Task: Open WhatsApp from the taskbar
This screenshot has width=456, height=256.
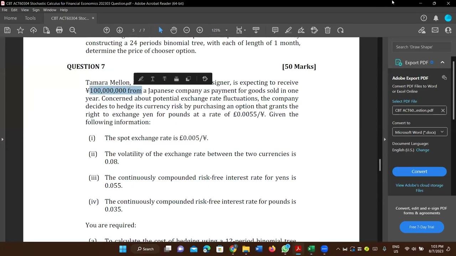Action: 285,249
